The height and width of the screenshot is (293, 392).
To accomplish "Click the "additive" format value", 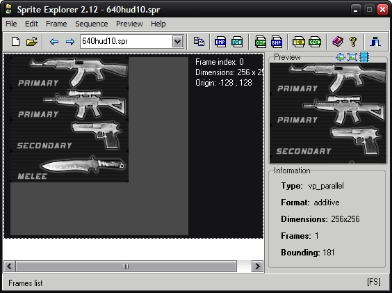I will click(x=327, y=203).
